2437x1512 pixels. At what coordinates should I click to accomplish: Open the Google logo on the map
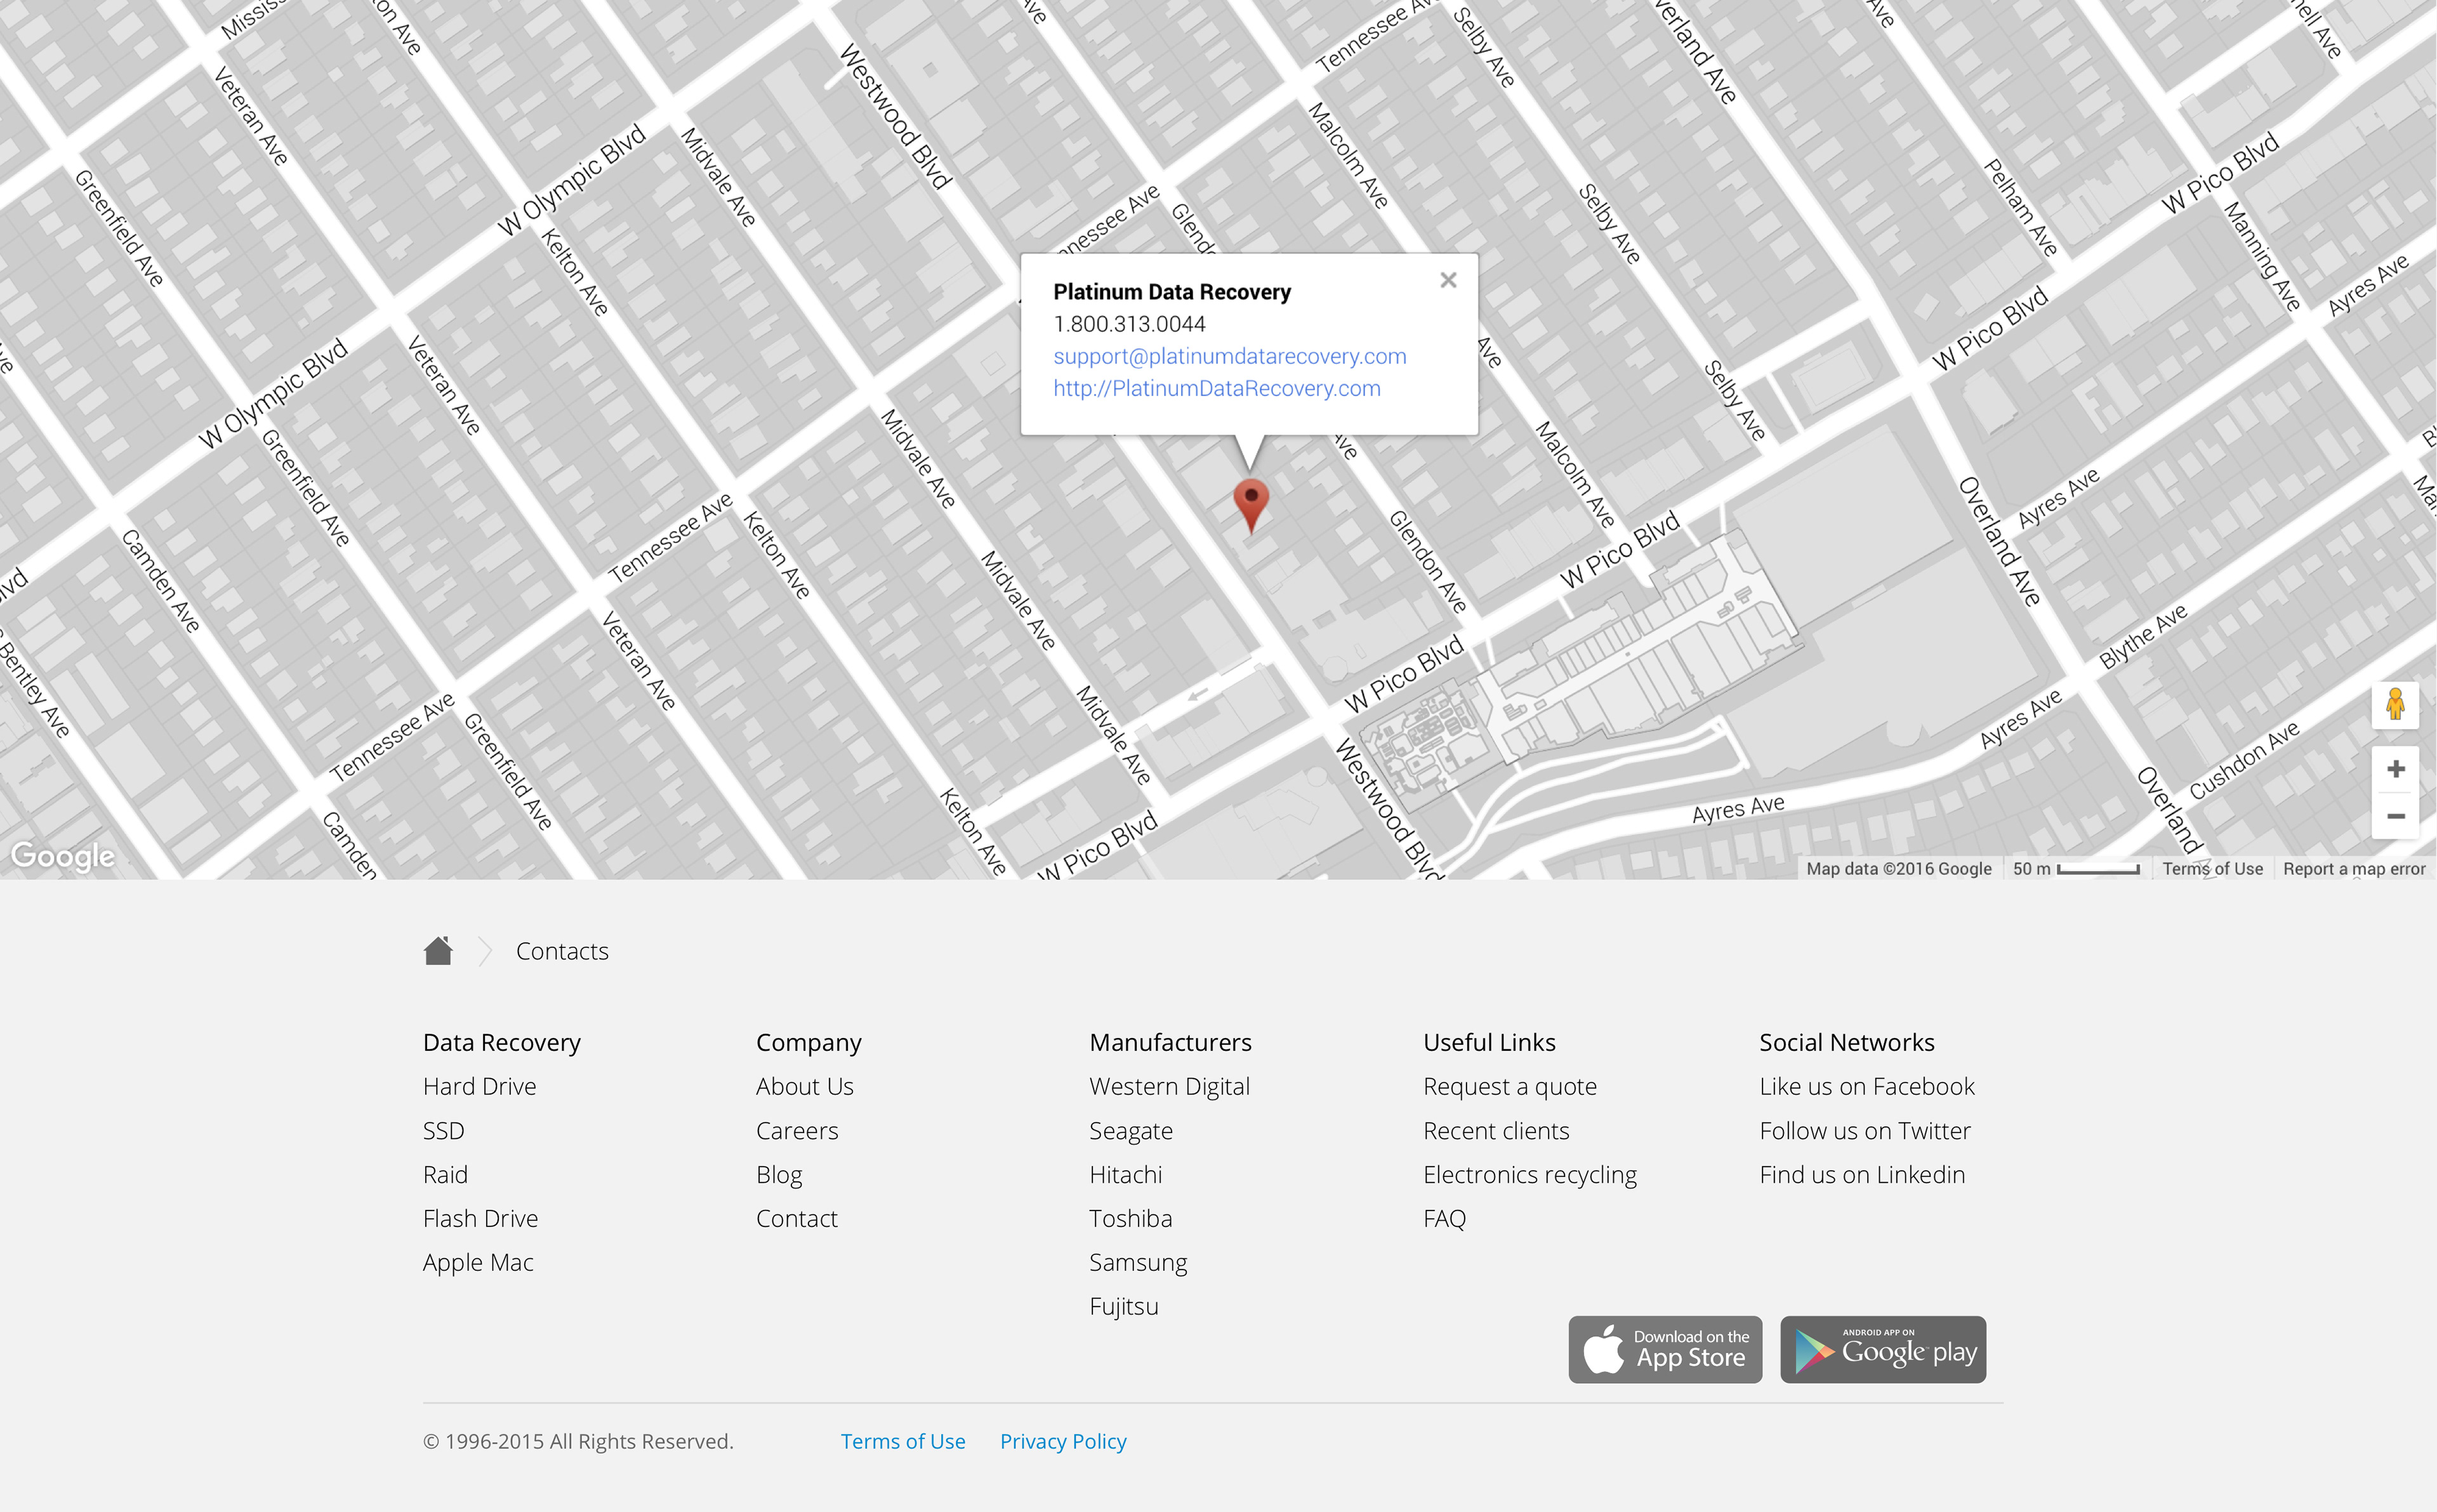tap(63, 856)
